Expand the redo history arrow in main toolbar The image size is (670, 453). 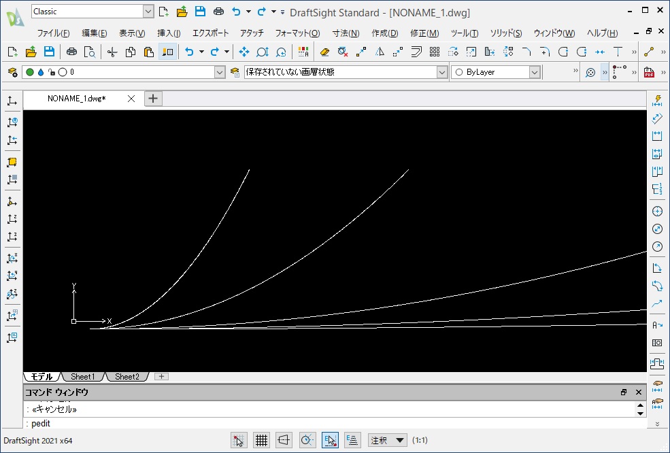click(227, 52)
